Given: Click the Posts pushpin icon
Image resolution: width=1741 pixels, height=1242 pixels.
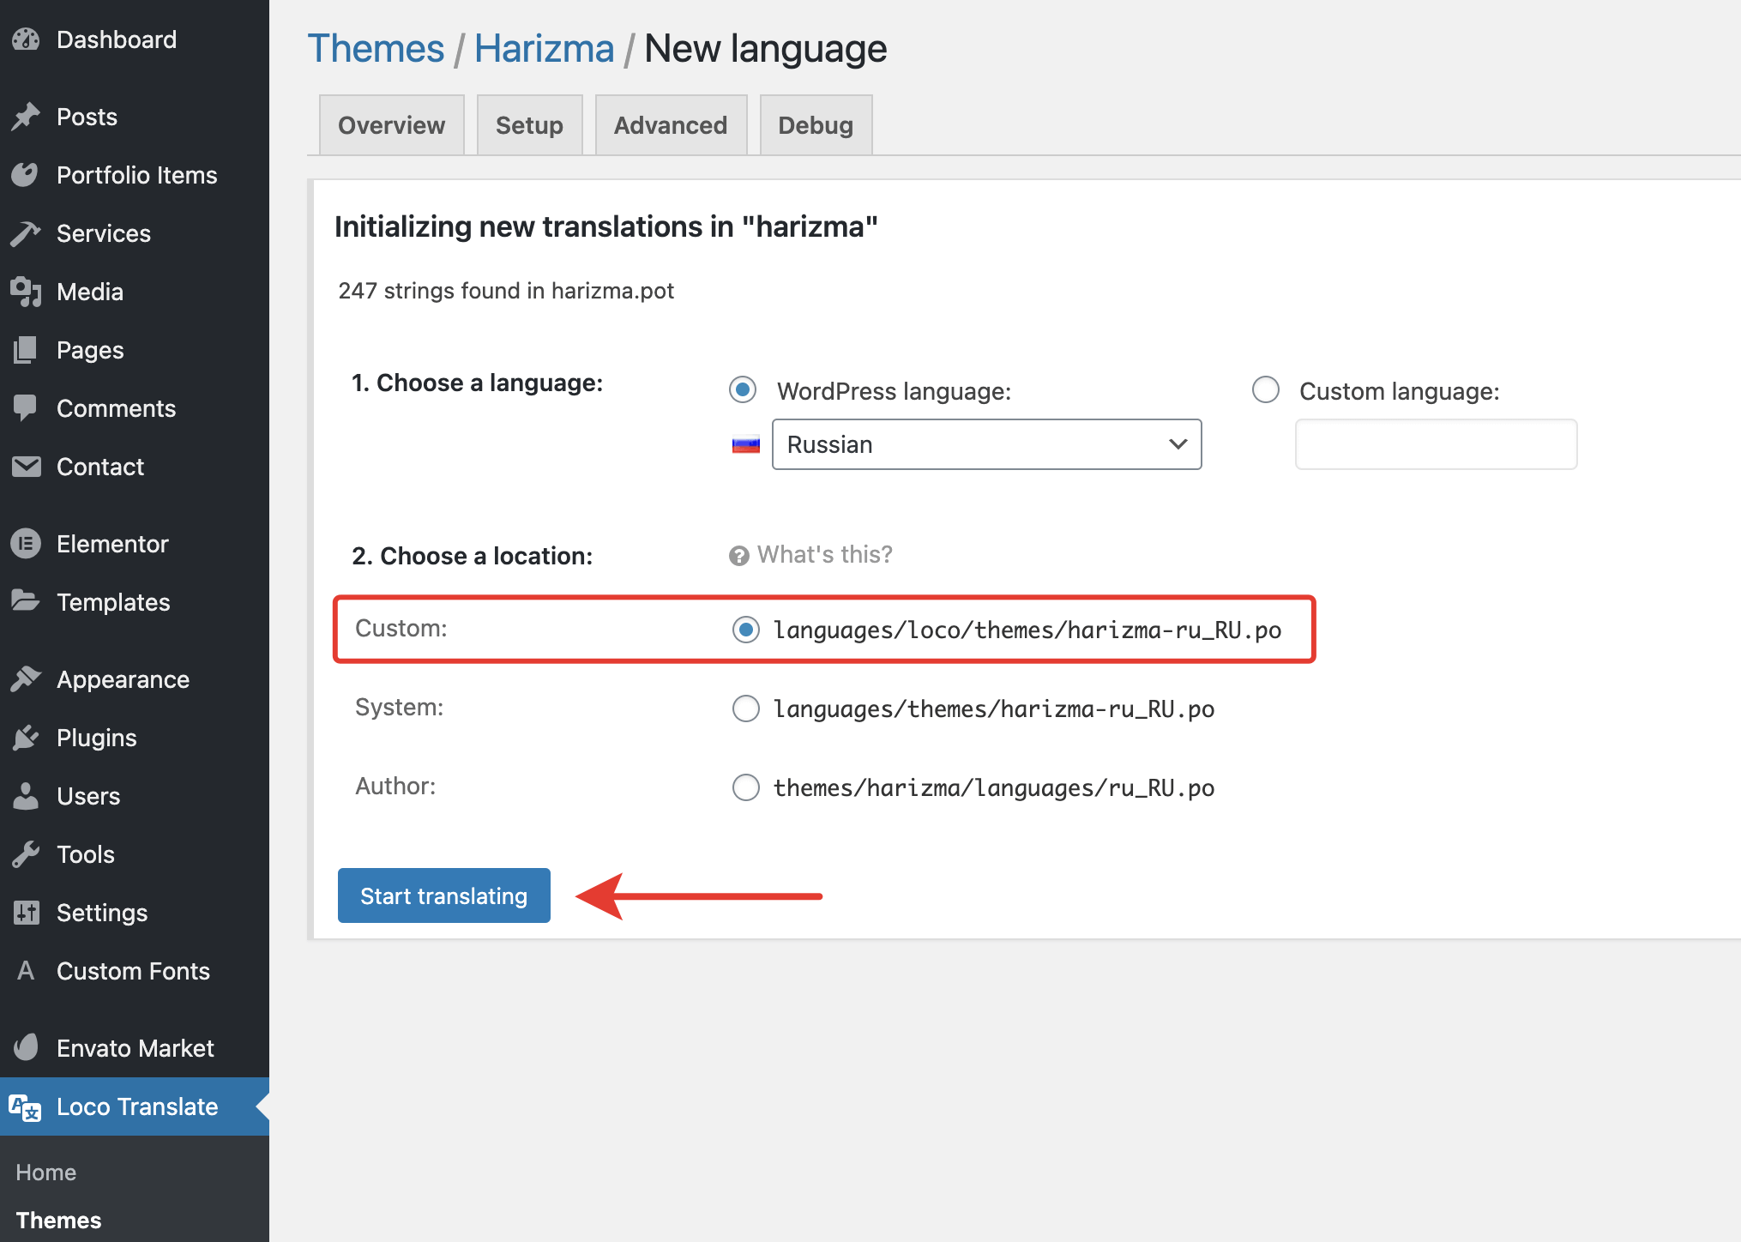Looking at the screenshot, I should click(26, 117).
